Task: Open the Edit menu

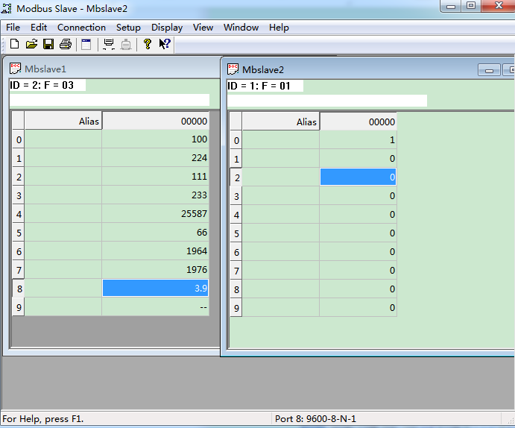Action: [x=39, y=28]
